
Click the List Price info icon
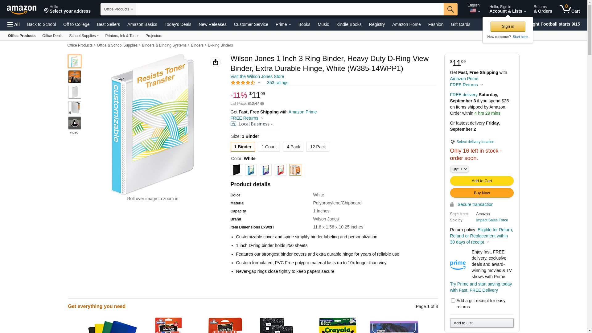coord(262,104)
